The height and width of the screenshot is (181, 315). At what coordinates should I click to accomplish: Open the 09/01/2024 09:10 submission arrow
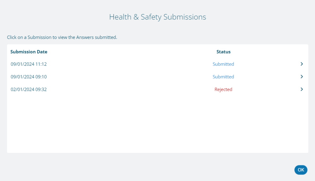pyautogui.click(x=302, y=77)
